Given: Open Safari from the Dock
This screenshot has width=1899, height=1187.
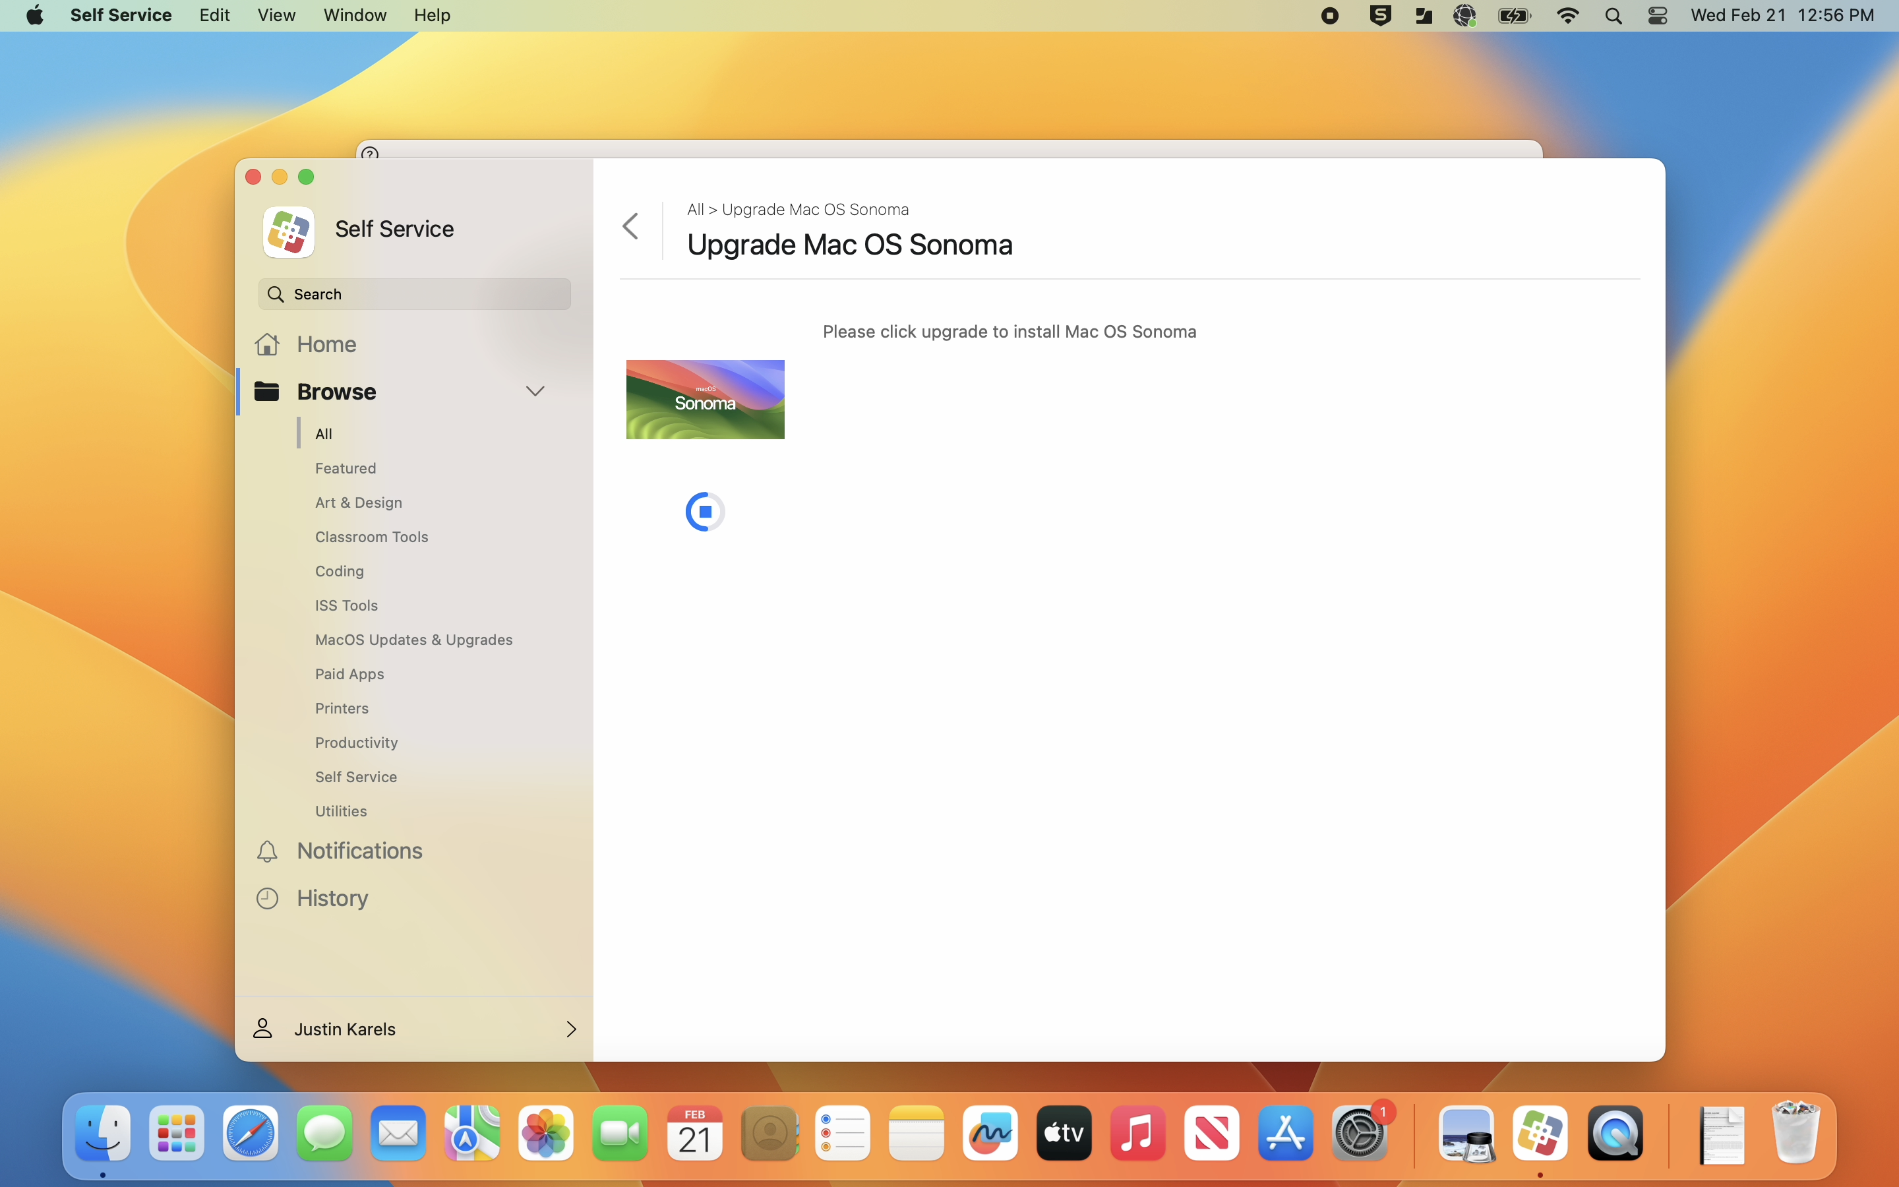Looking at the screenshot, I should (x=251, y=1133).
